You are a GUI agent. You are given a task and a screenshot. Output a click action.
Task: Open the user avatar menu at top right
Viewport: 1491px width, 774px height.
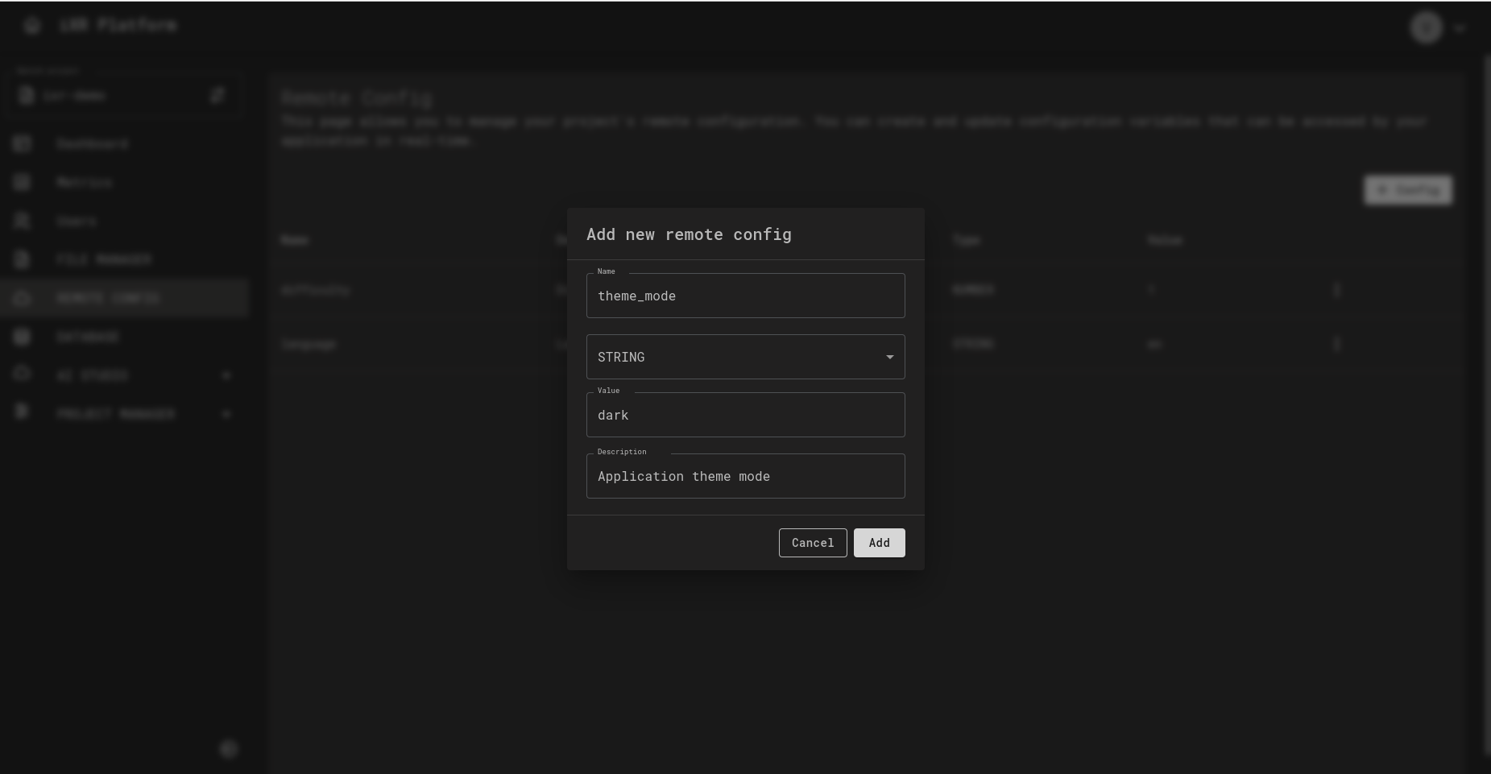[x=1427, y=27]
